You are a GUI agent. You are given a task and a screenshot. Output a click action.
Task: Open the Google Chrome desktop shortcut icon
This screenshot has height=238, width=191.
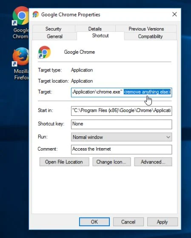[x=20, y=16]
